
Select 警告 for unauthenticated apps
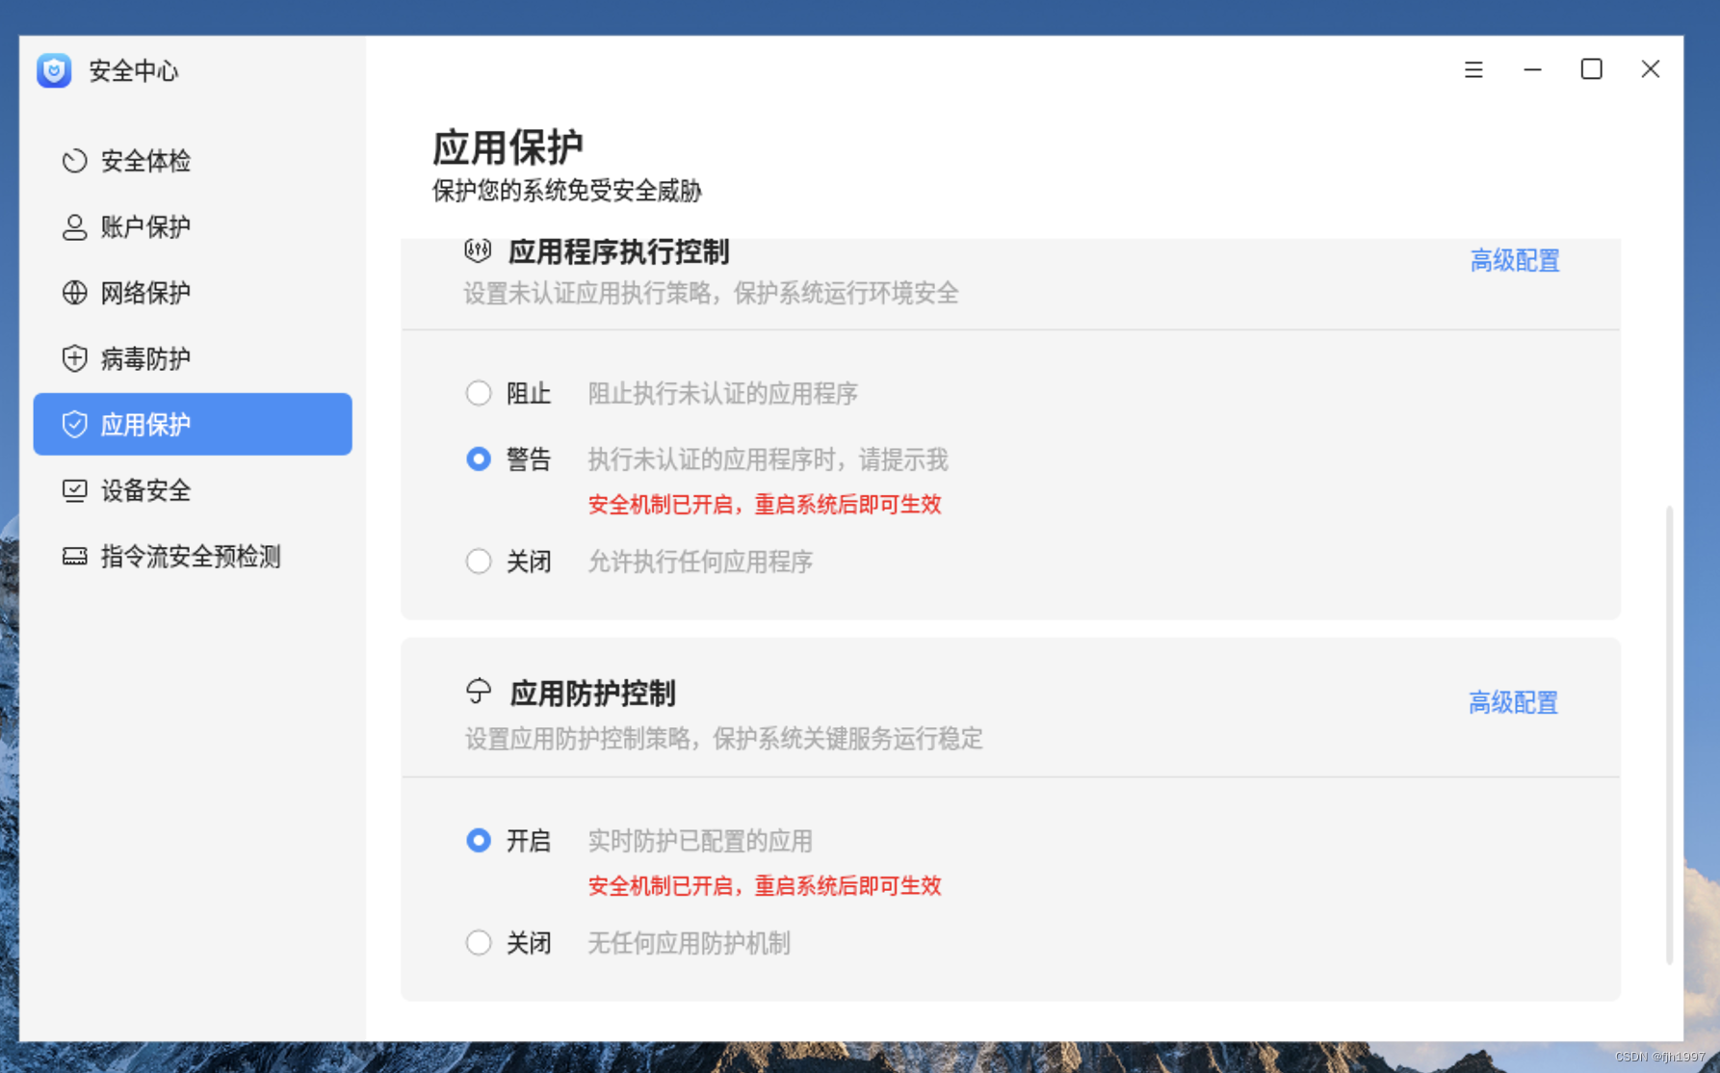coord(479,458)
